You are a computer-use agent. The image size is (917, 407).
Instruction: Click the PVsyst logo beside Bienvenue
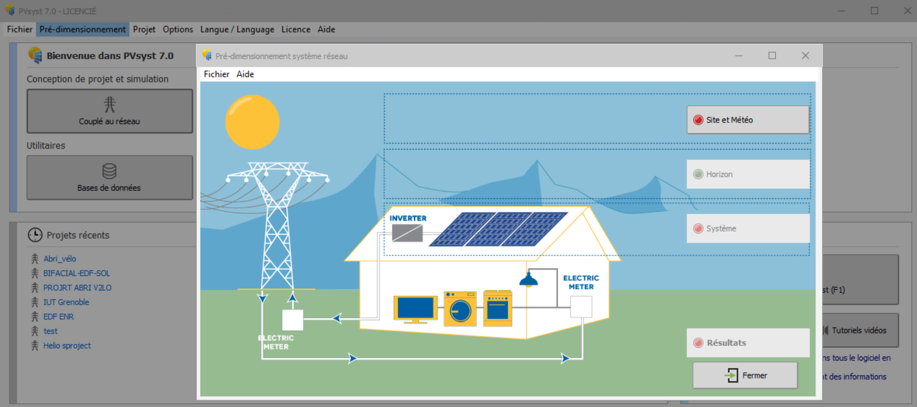(x=35, y=55)
